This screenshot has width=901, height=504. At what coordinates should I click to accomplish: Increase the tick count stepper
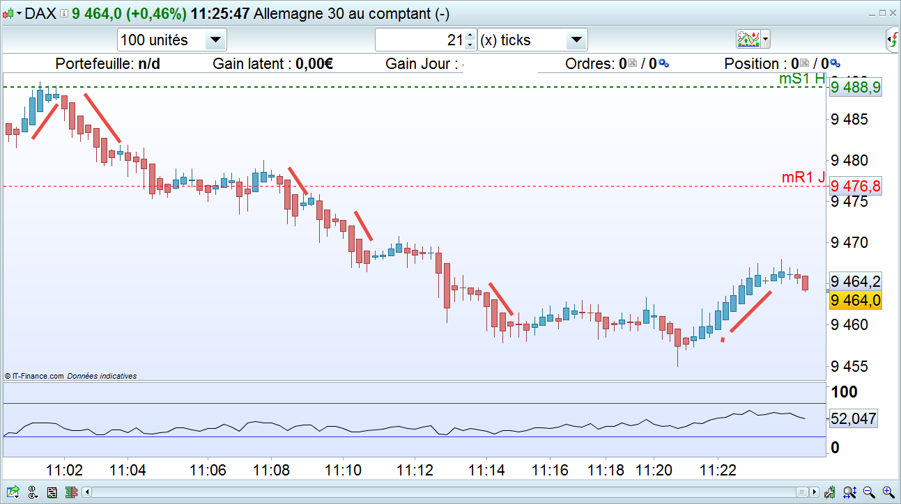(470, 35)
